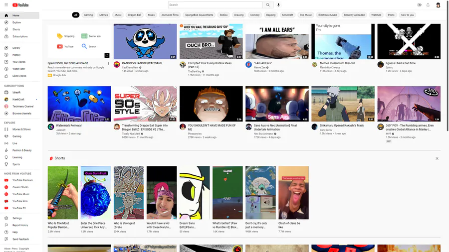
Task: Select the Recently uploaded chip
Action: (354, 15)
